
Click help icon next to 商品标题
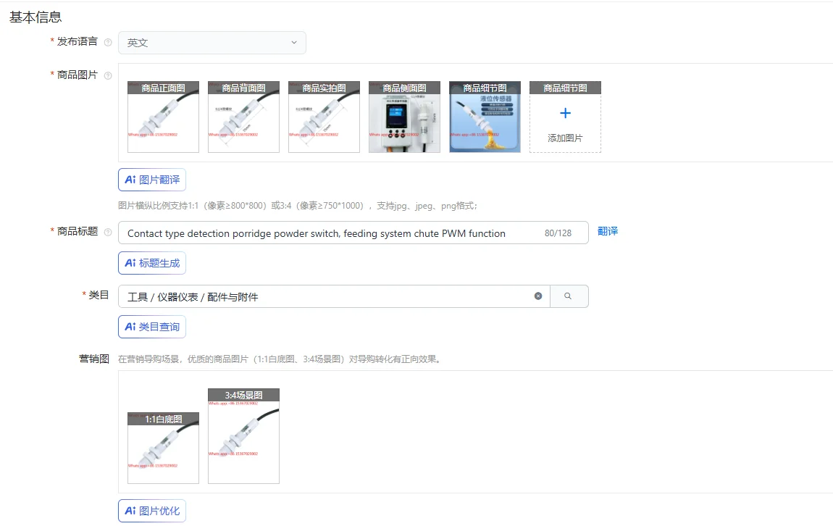pos(108,232)
